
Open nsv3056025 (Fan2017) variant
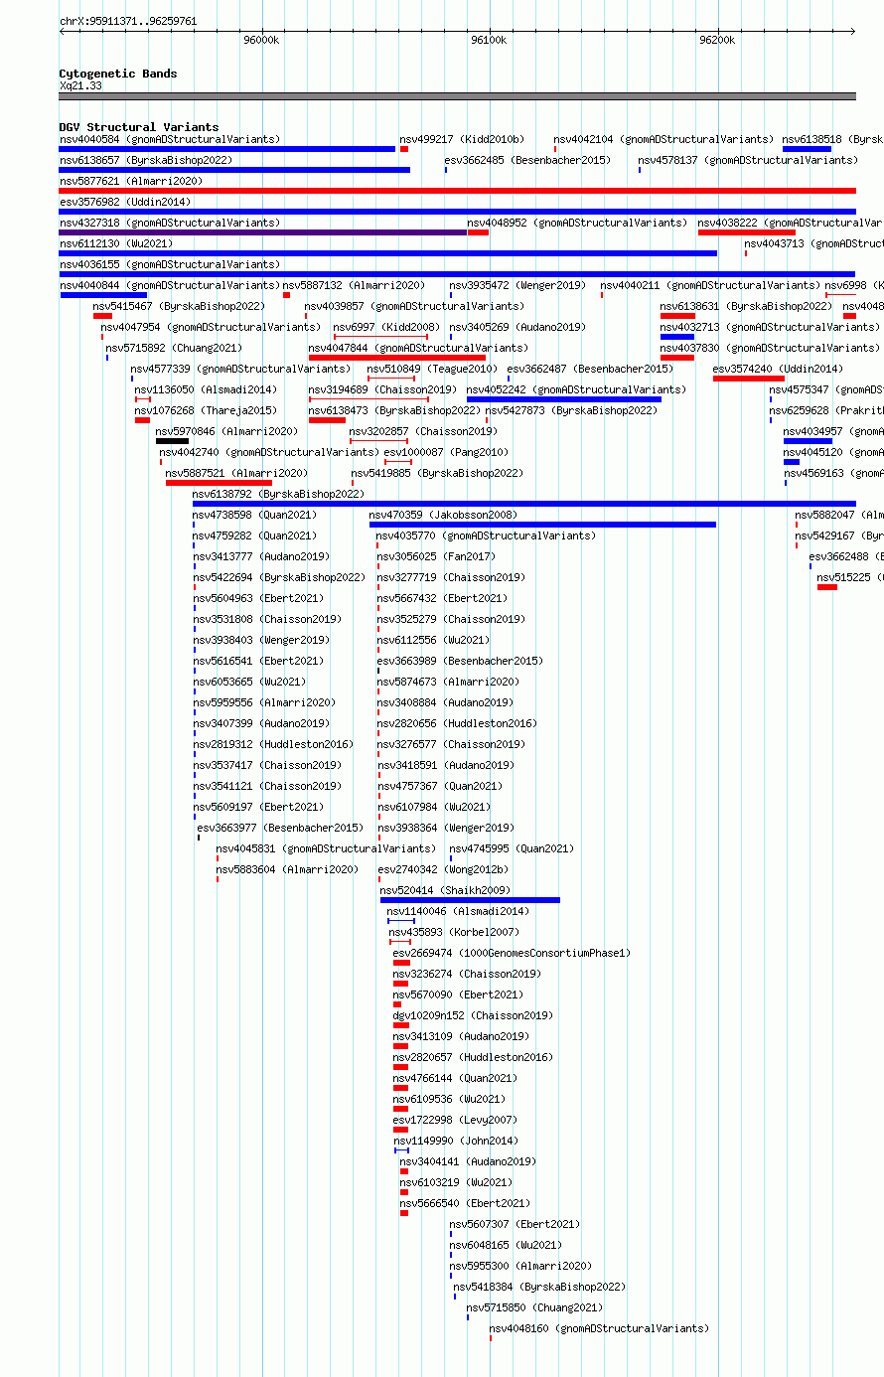click(436, 556)
